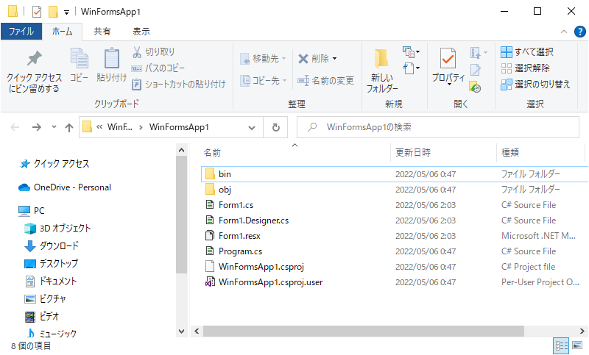Switch to Details view icon in status bar
589x355 pixels.
[x=562, y=345]
